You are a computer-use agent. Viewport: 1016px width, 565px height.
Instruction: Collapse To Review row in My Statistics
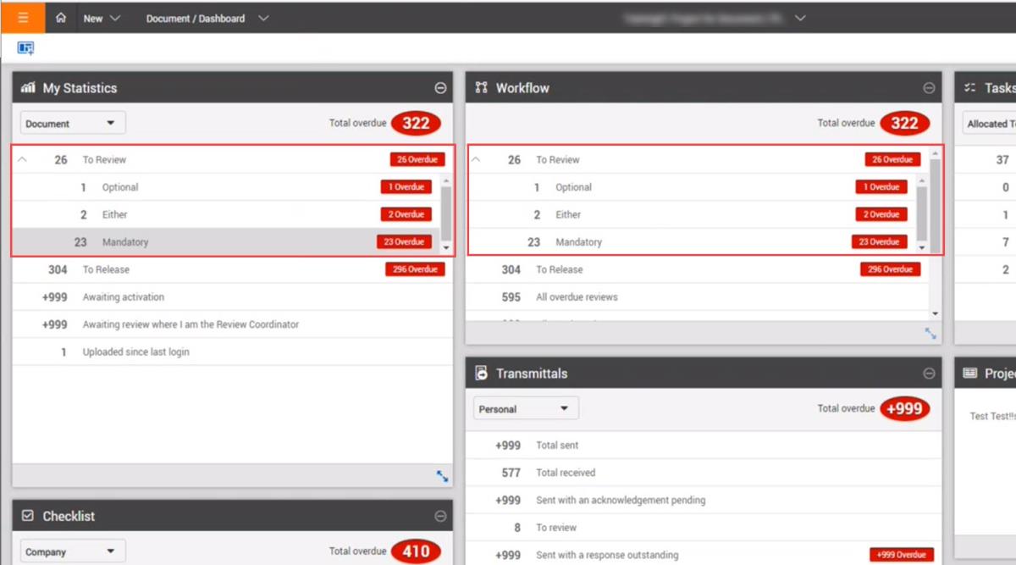[x=23, y=159]
